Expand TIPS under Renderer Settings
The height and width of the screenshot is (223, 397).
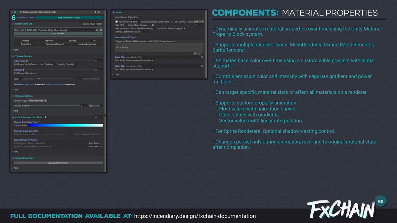pyautogui.click(x=15, y=111)
